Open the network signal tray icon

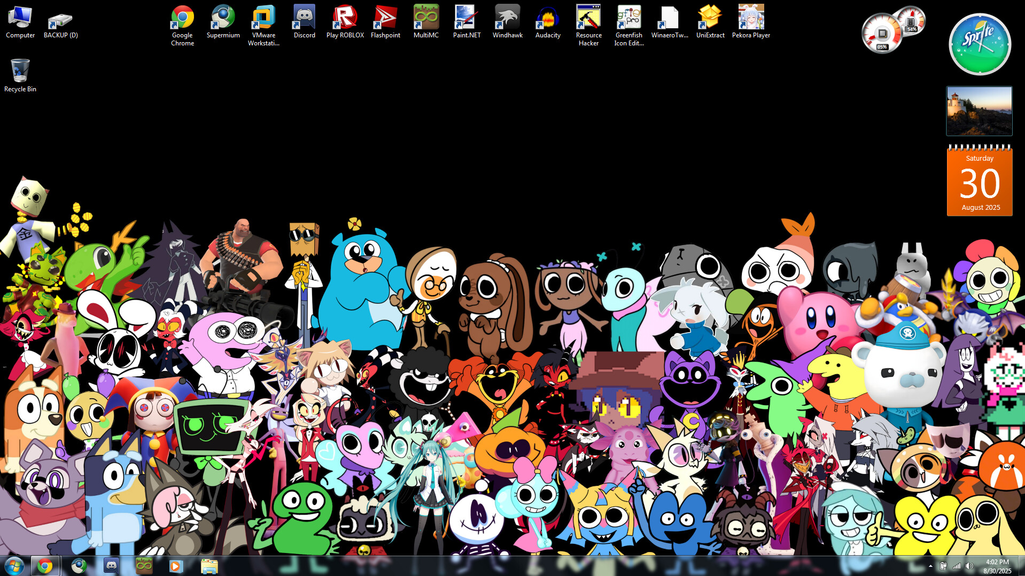pos(956,566)
